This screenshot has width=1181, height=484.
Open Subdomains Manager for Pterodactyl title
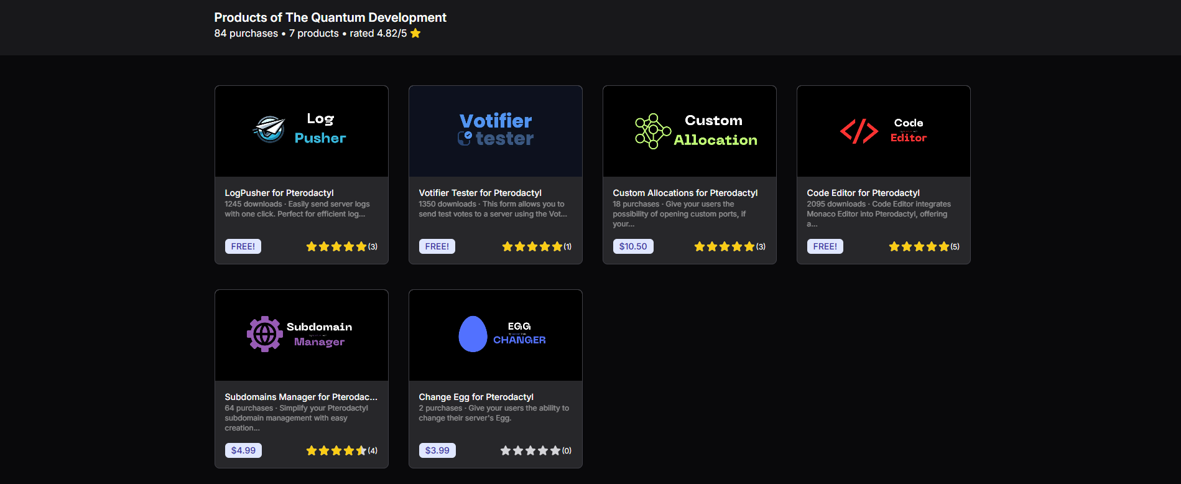tap(301, 397)
